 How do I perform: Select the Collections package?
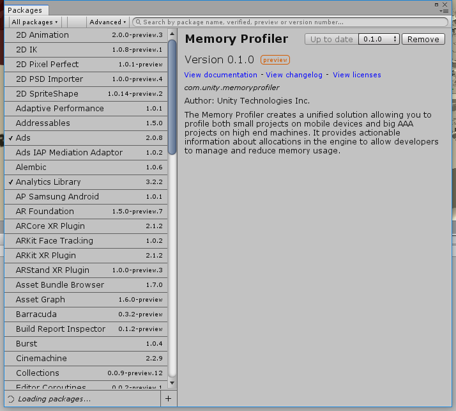[86, 373]
